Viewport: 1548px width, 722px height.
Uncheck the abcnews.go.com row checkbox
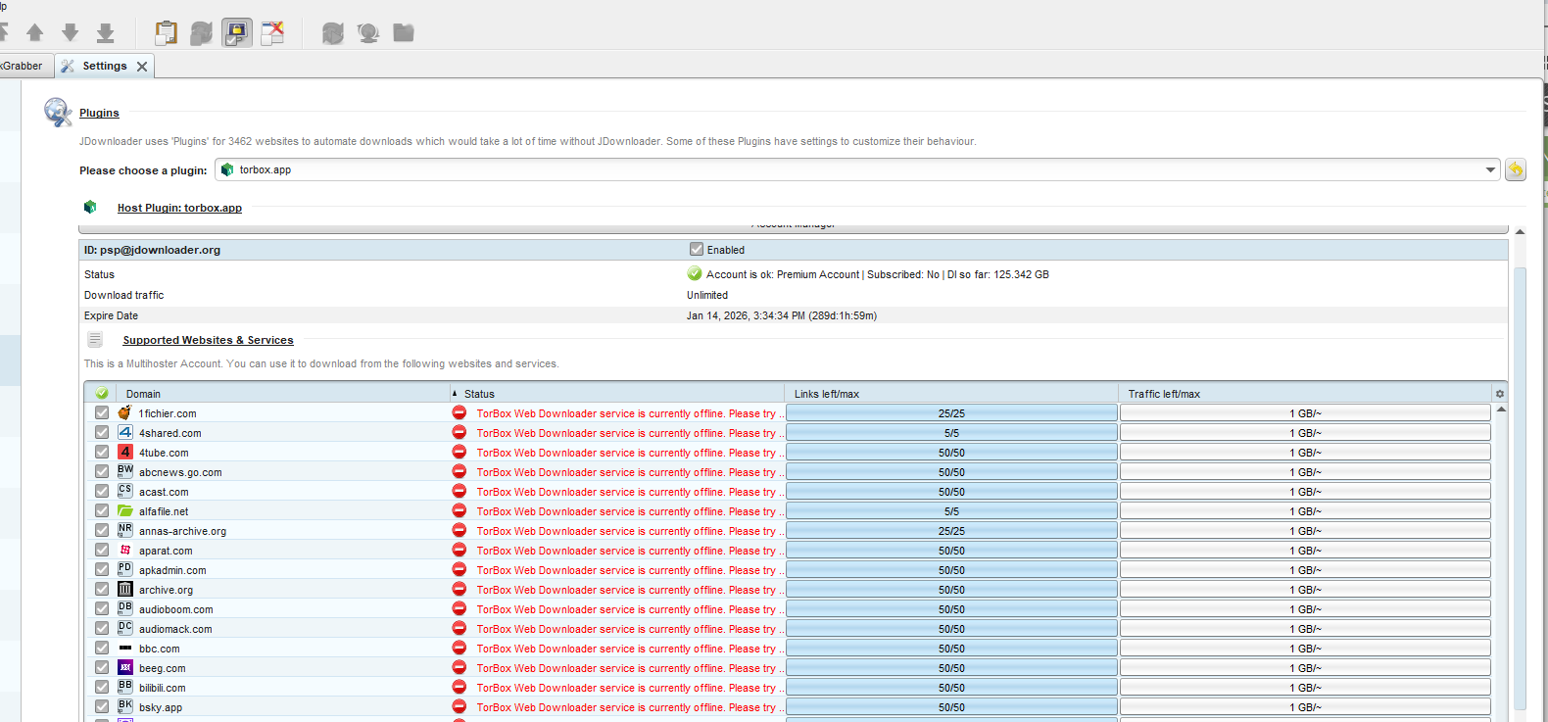point(102,471)
